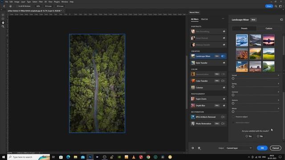Select the Style Transfer filter row
This screenshot has height=160, width=285.
click(x=208, y=63)
